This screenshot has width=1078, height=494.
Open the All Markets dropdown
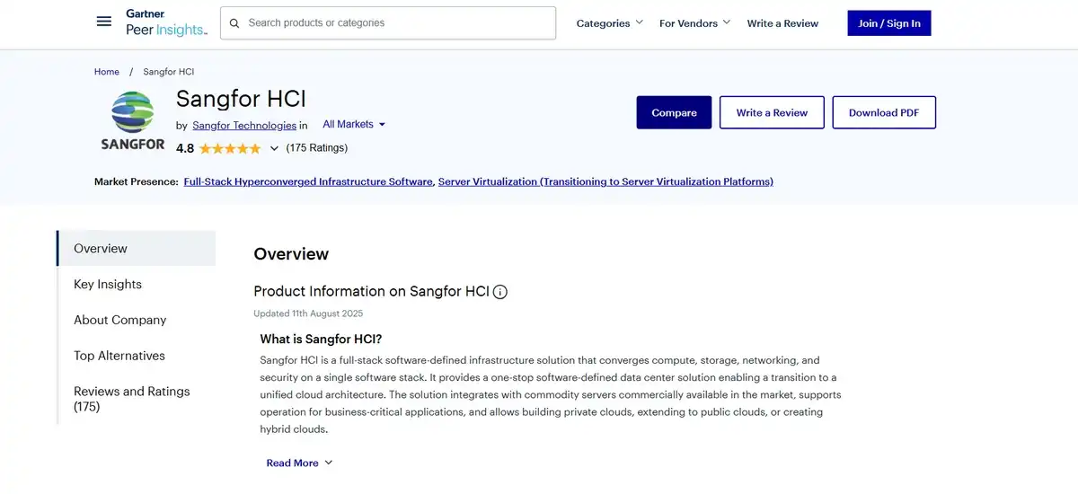tap(354, 125)
